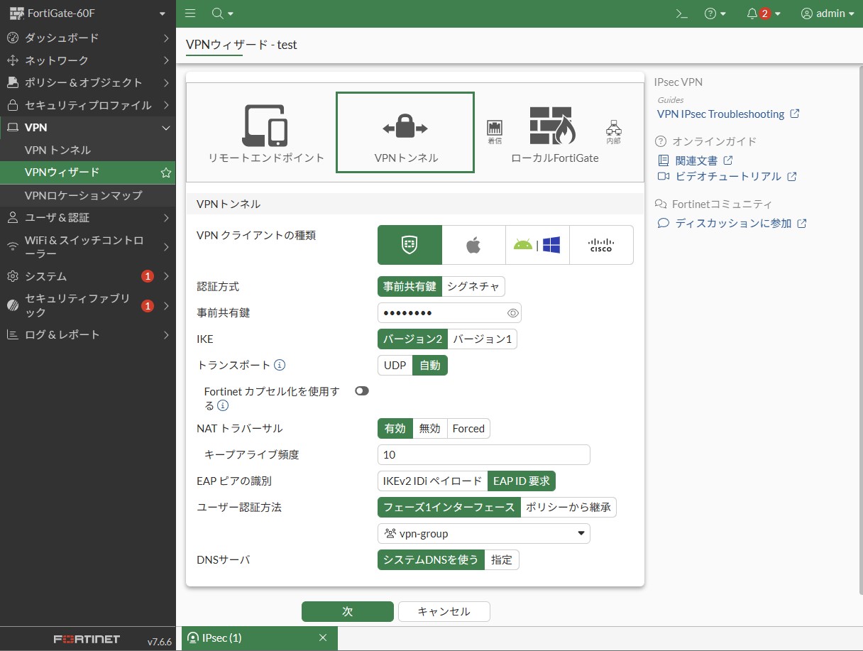The width and height of the screenshot is (863, 651).
Task: Set NAT traversal to Forced
Action: (x=468, y=429)
